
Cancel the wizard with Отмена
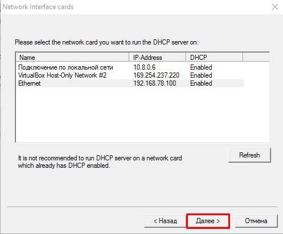point(256,221)
